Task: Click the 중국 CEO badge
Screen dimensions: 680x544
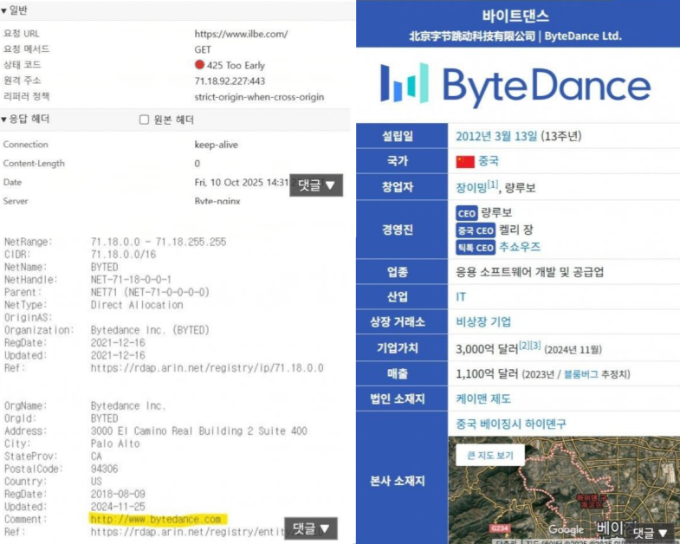Action: tap(476, 230)
